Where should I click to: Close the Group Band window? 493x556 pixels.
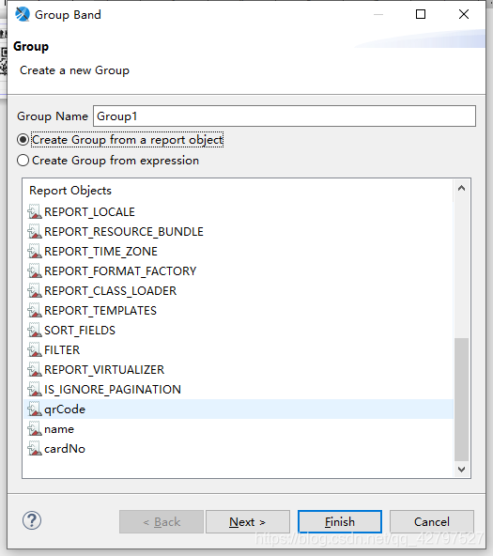pyautogui.click(x=464, y=14)
